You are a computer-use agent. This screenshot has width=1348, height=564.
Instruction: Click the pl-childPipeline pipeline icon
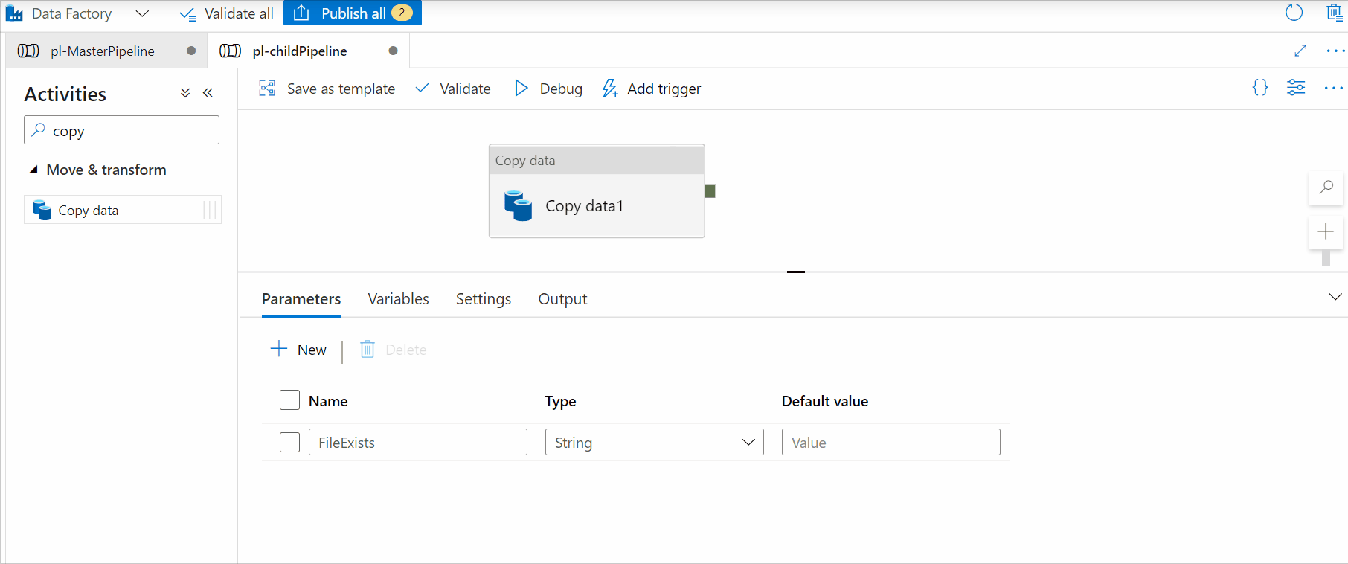point(231,51)
